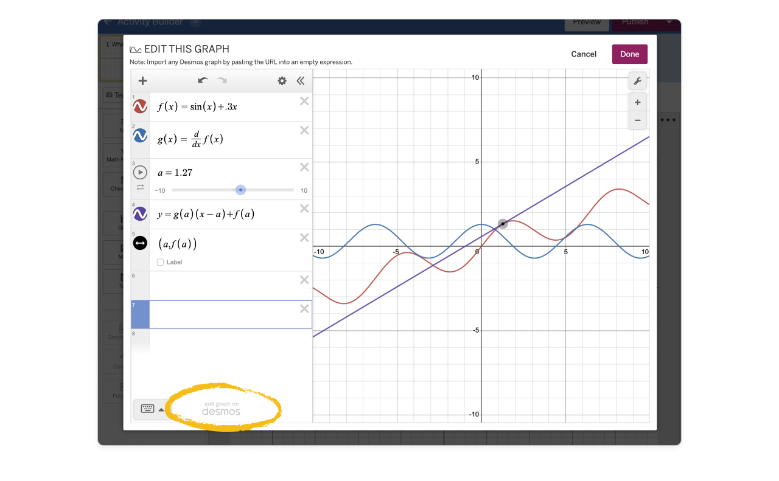The image size is (779, 481).
Task: Toggle visibility of the f(x) curve
Action: tap(139, 106)
